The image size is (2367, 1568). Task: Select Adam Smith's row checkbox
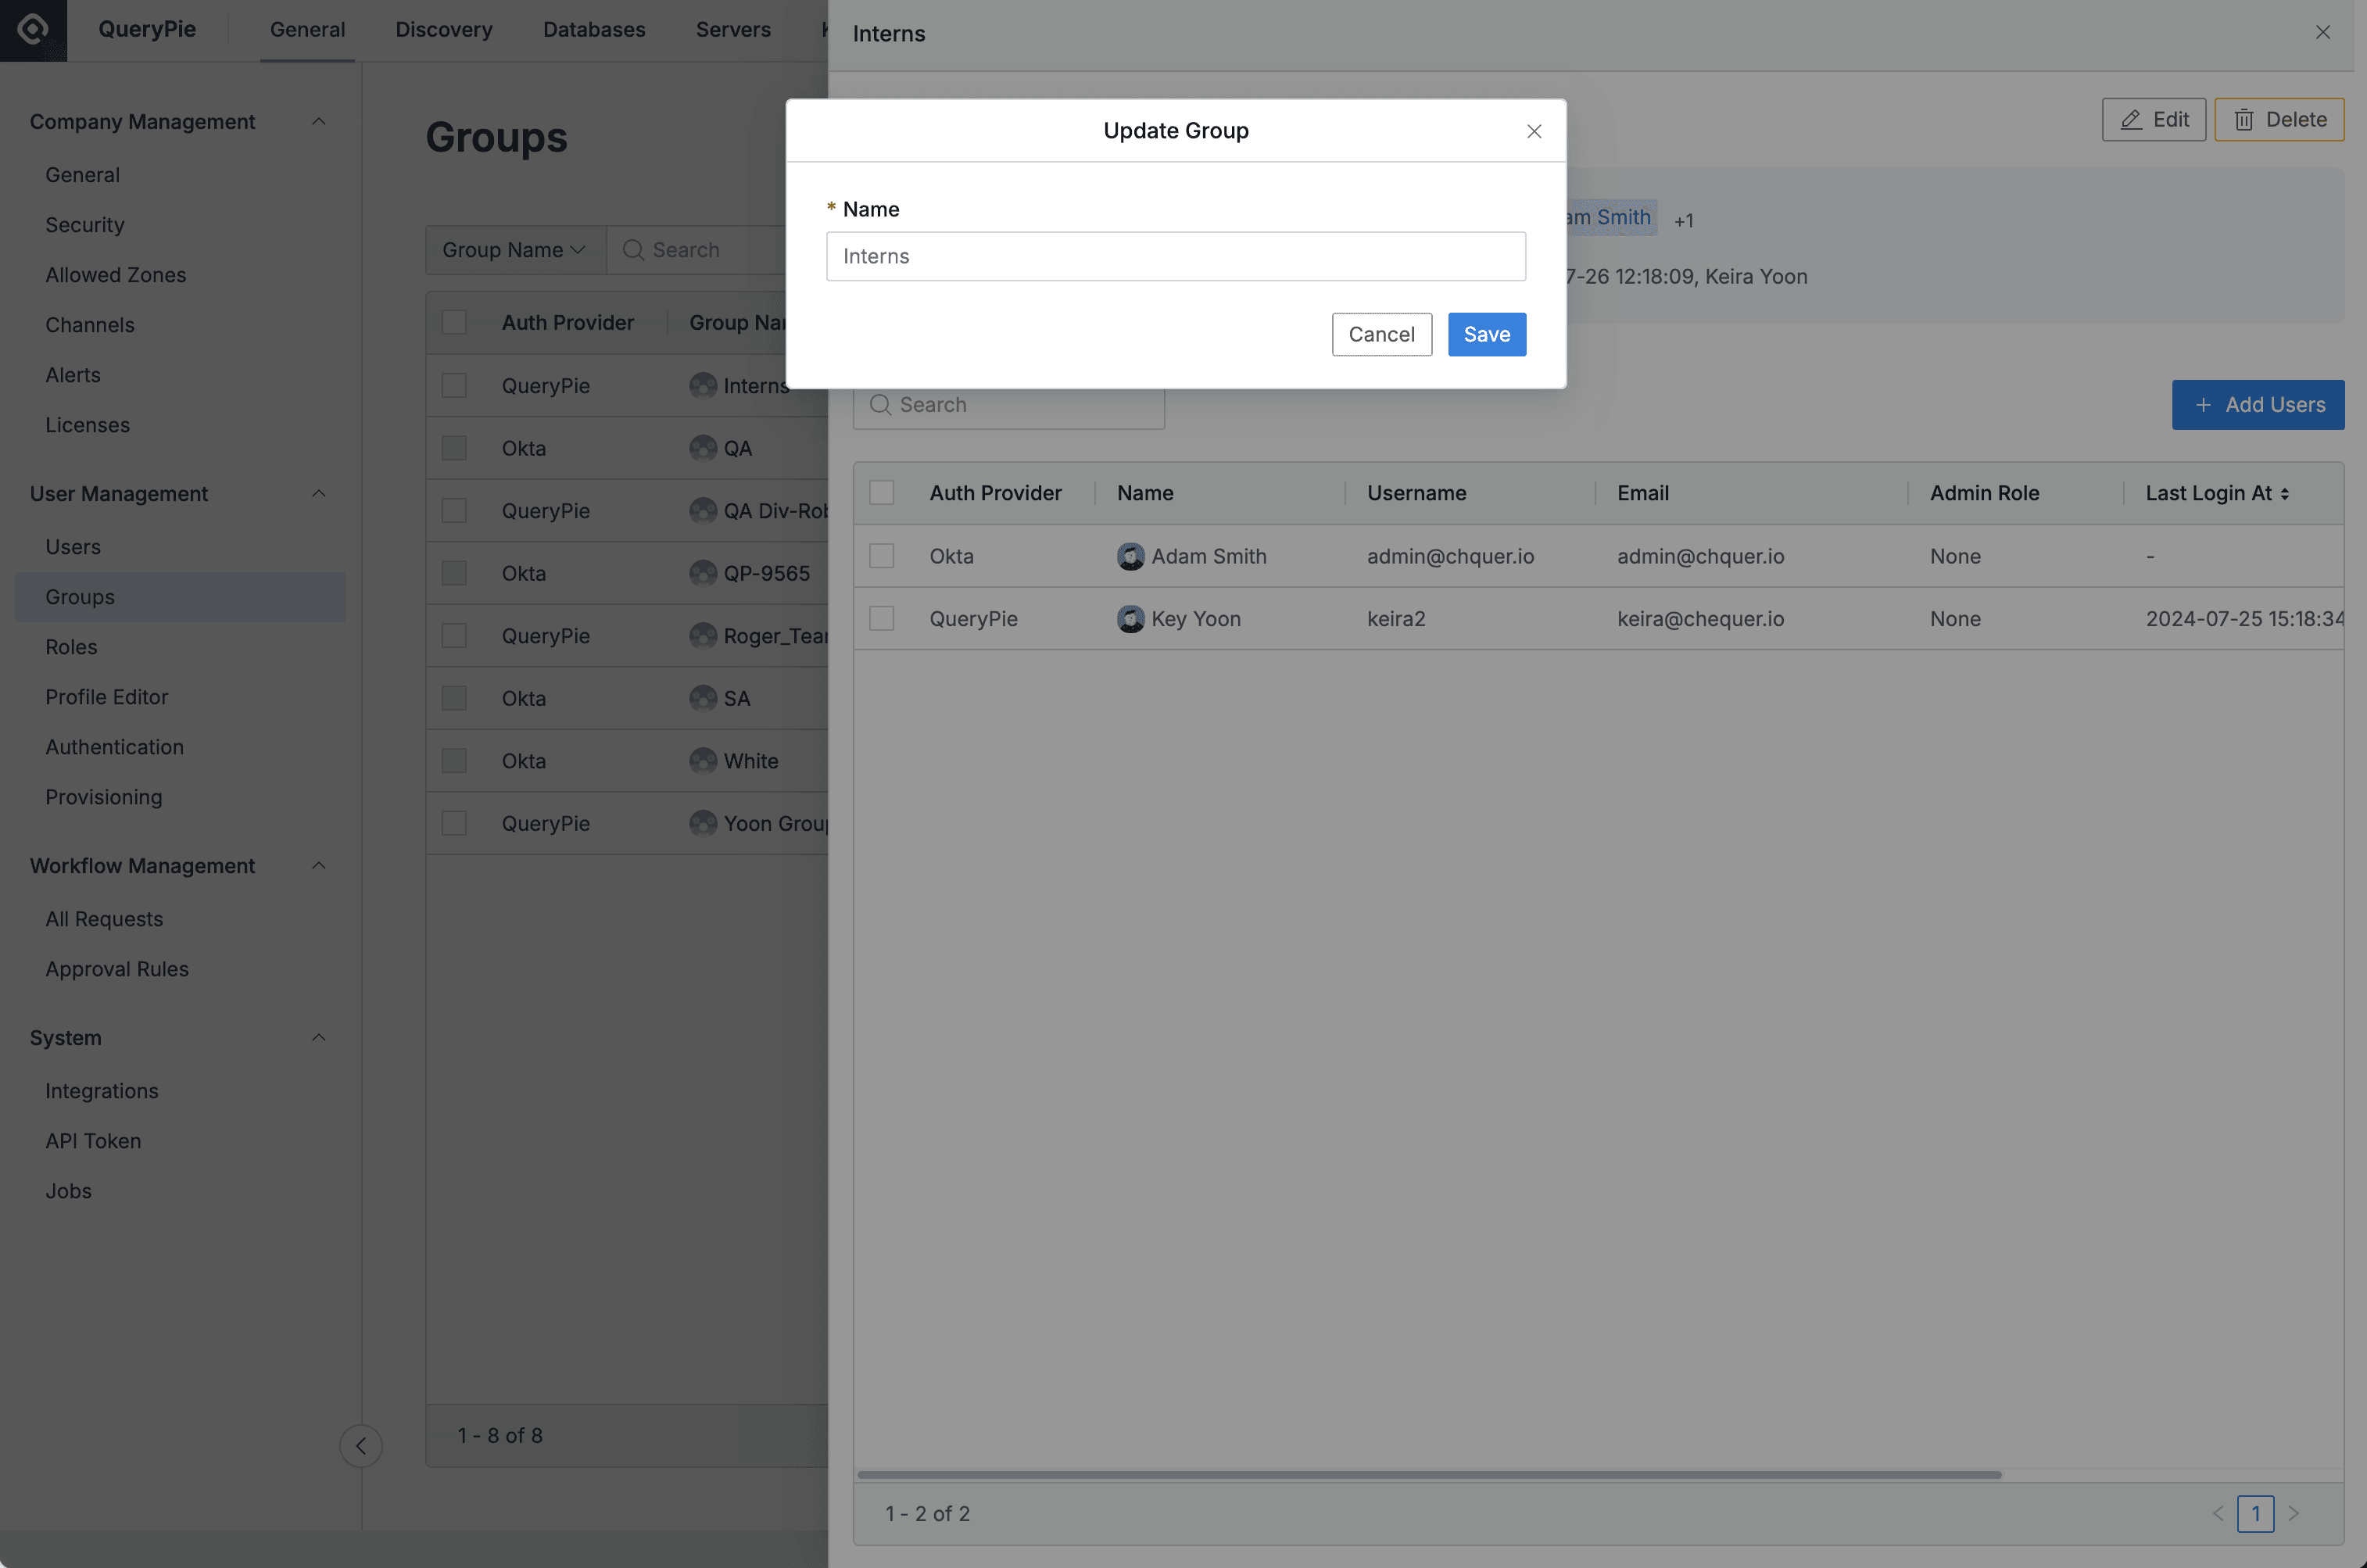[x=881, y=556]
